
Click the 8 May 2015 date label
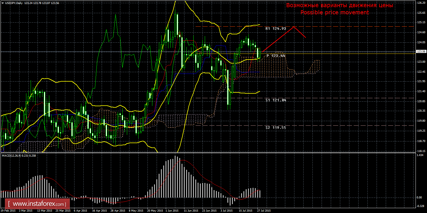[x=136, y=210]
